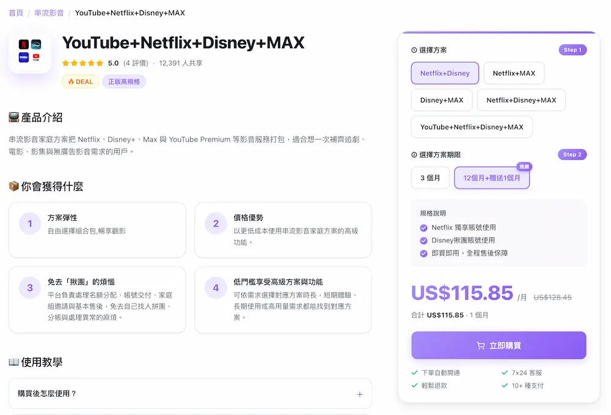
Task: Choose the 3 個月 duration
Action: pos(430,178)
